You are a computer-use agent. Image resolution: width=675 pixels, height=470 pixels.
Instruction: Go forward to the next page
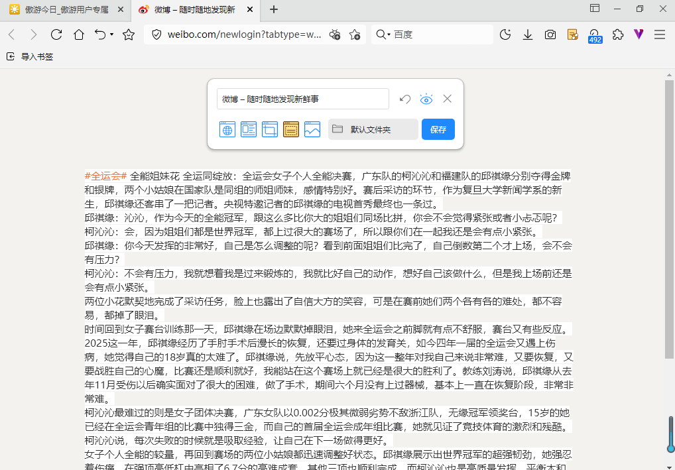[x=34, y=35]
